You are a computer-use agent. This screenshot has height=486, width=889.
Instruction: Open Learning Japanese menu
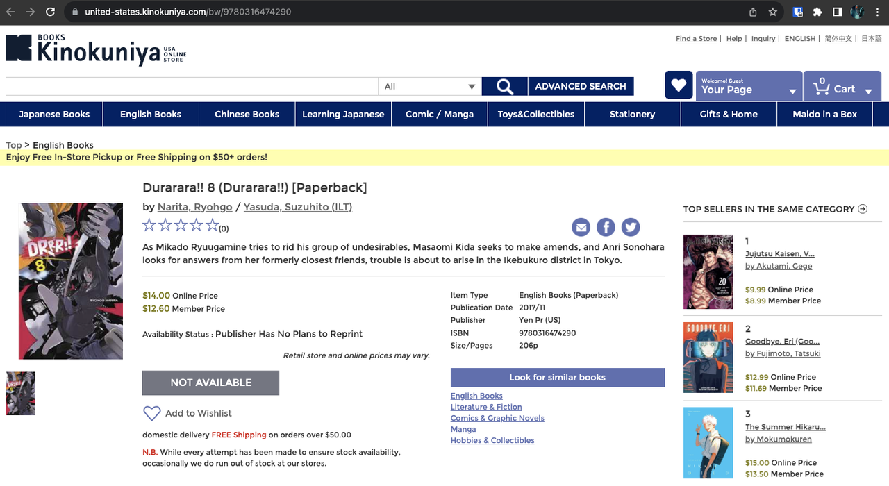pos(343,115)
